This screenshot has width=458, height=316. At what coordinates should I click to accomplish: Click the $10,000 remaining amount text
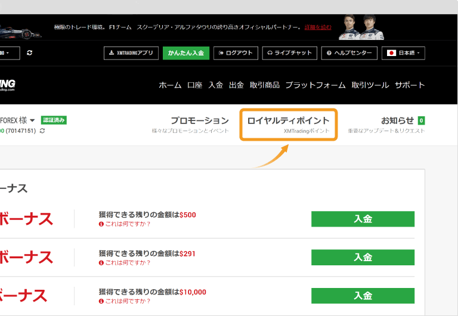coord(193,292)
